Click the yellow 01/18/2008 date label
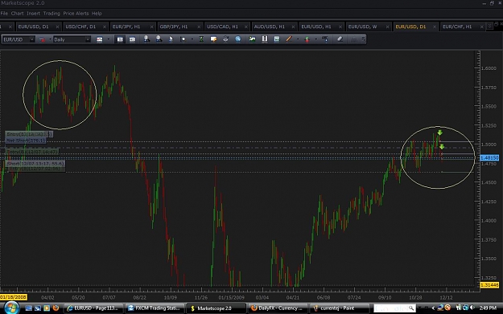503x314 pixels. tap(14, 297)
